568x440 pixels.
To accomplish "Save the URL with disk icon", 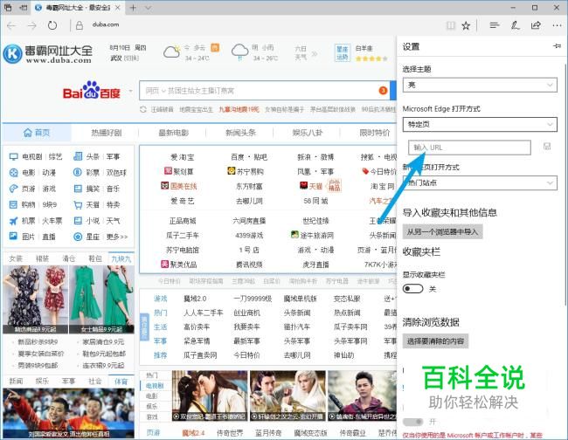I will pyautogui.click(x=547, y=146).
